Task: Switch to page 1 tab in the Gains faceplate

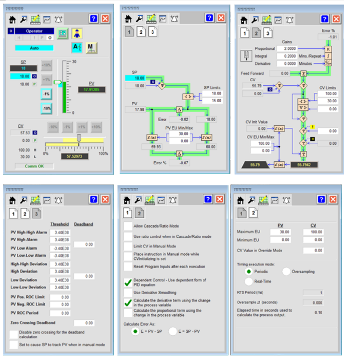Action: click(x=245, y=33)
